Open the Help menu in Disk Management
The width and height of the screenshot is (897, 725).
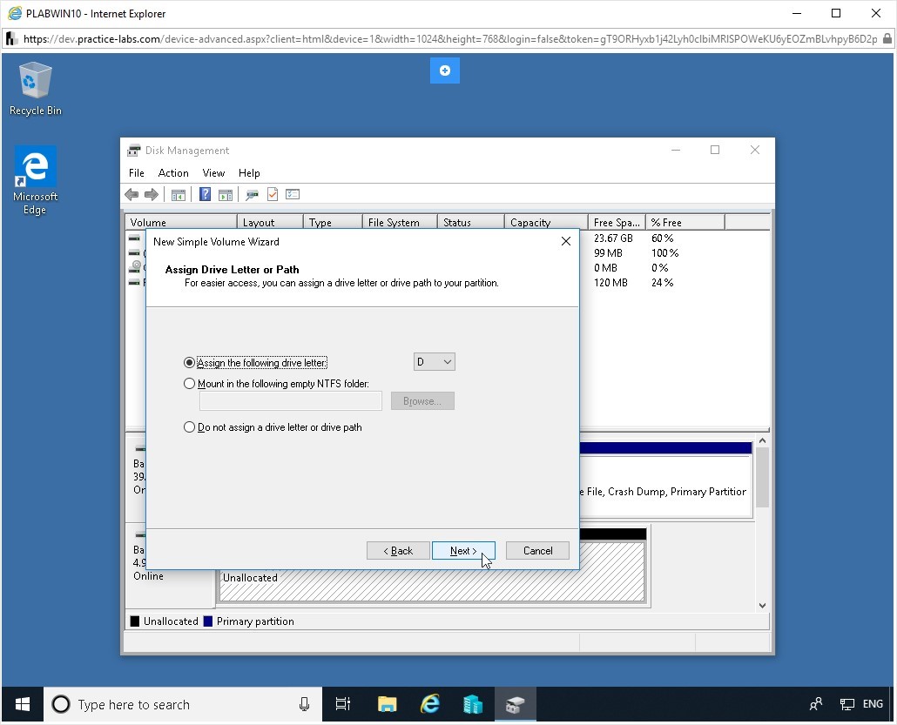pos(249,172)
